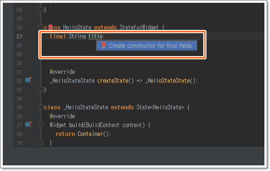This screenshot has width=270, height=171.
Task: Click the fold end marker on line 24
Action: (x=41, y=9)
